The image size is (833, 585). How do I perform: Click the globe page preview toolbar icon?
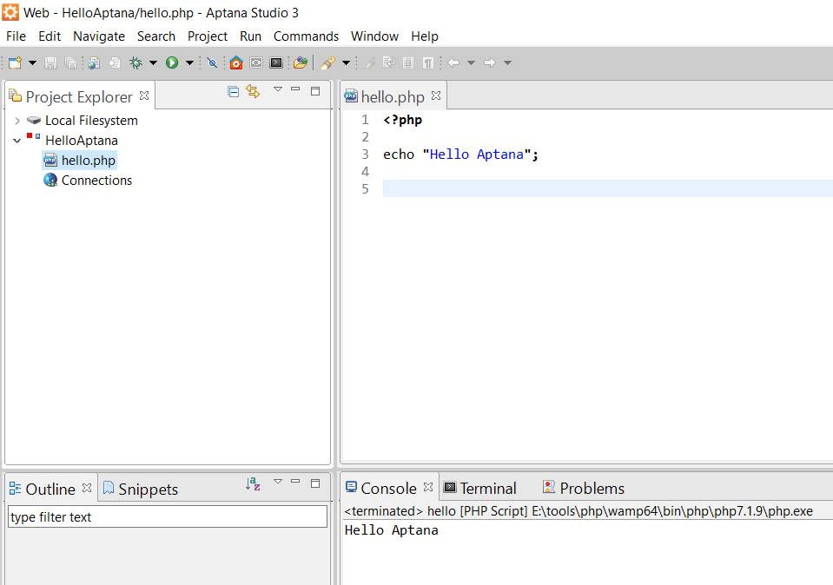(x=94, y=62)
